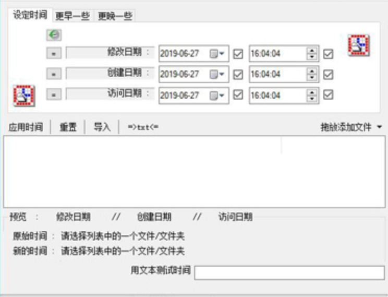Toggle the 修改日期 date checkbox
The width and height of the screenshot is (388, 297).
click(238, 54)
